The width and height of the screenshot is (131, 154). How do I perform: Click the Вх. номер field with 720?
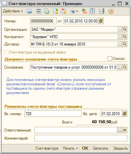click(x=53, y=114)
